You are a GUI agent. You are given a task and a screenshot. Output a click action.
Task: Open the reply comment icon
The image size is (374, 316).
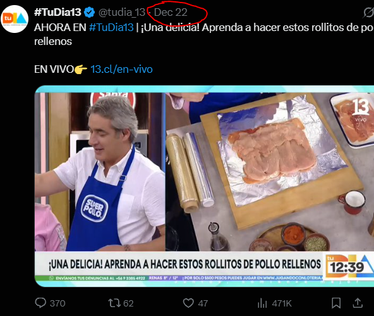[x=40, y=303]
